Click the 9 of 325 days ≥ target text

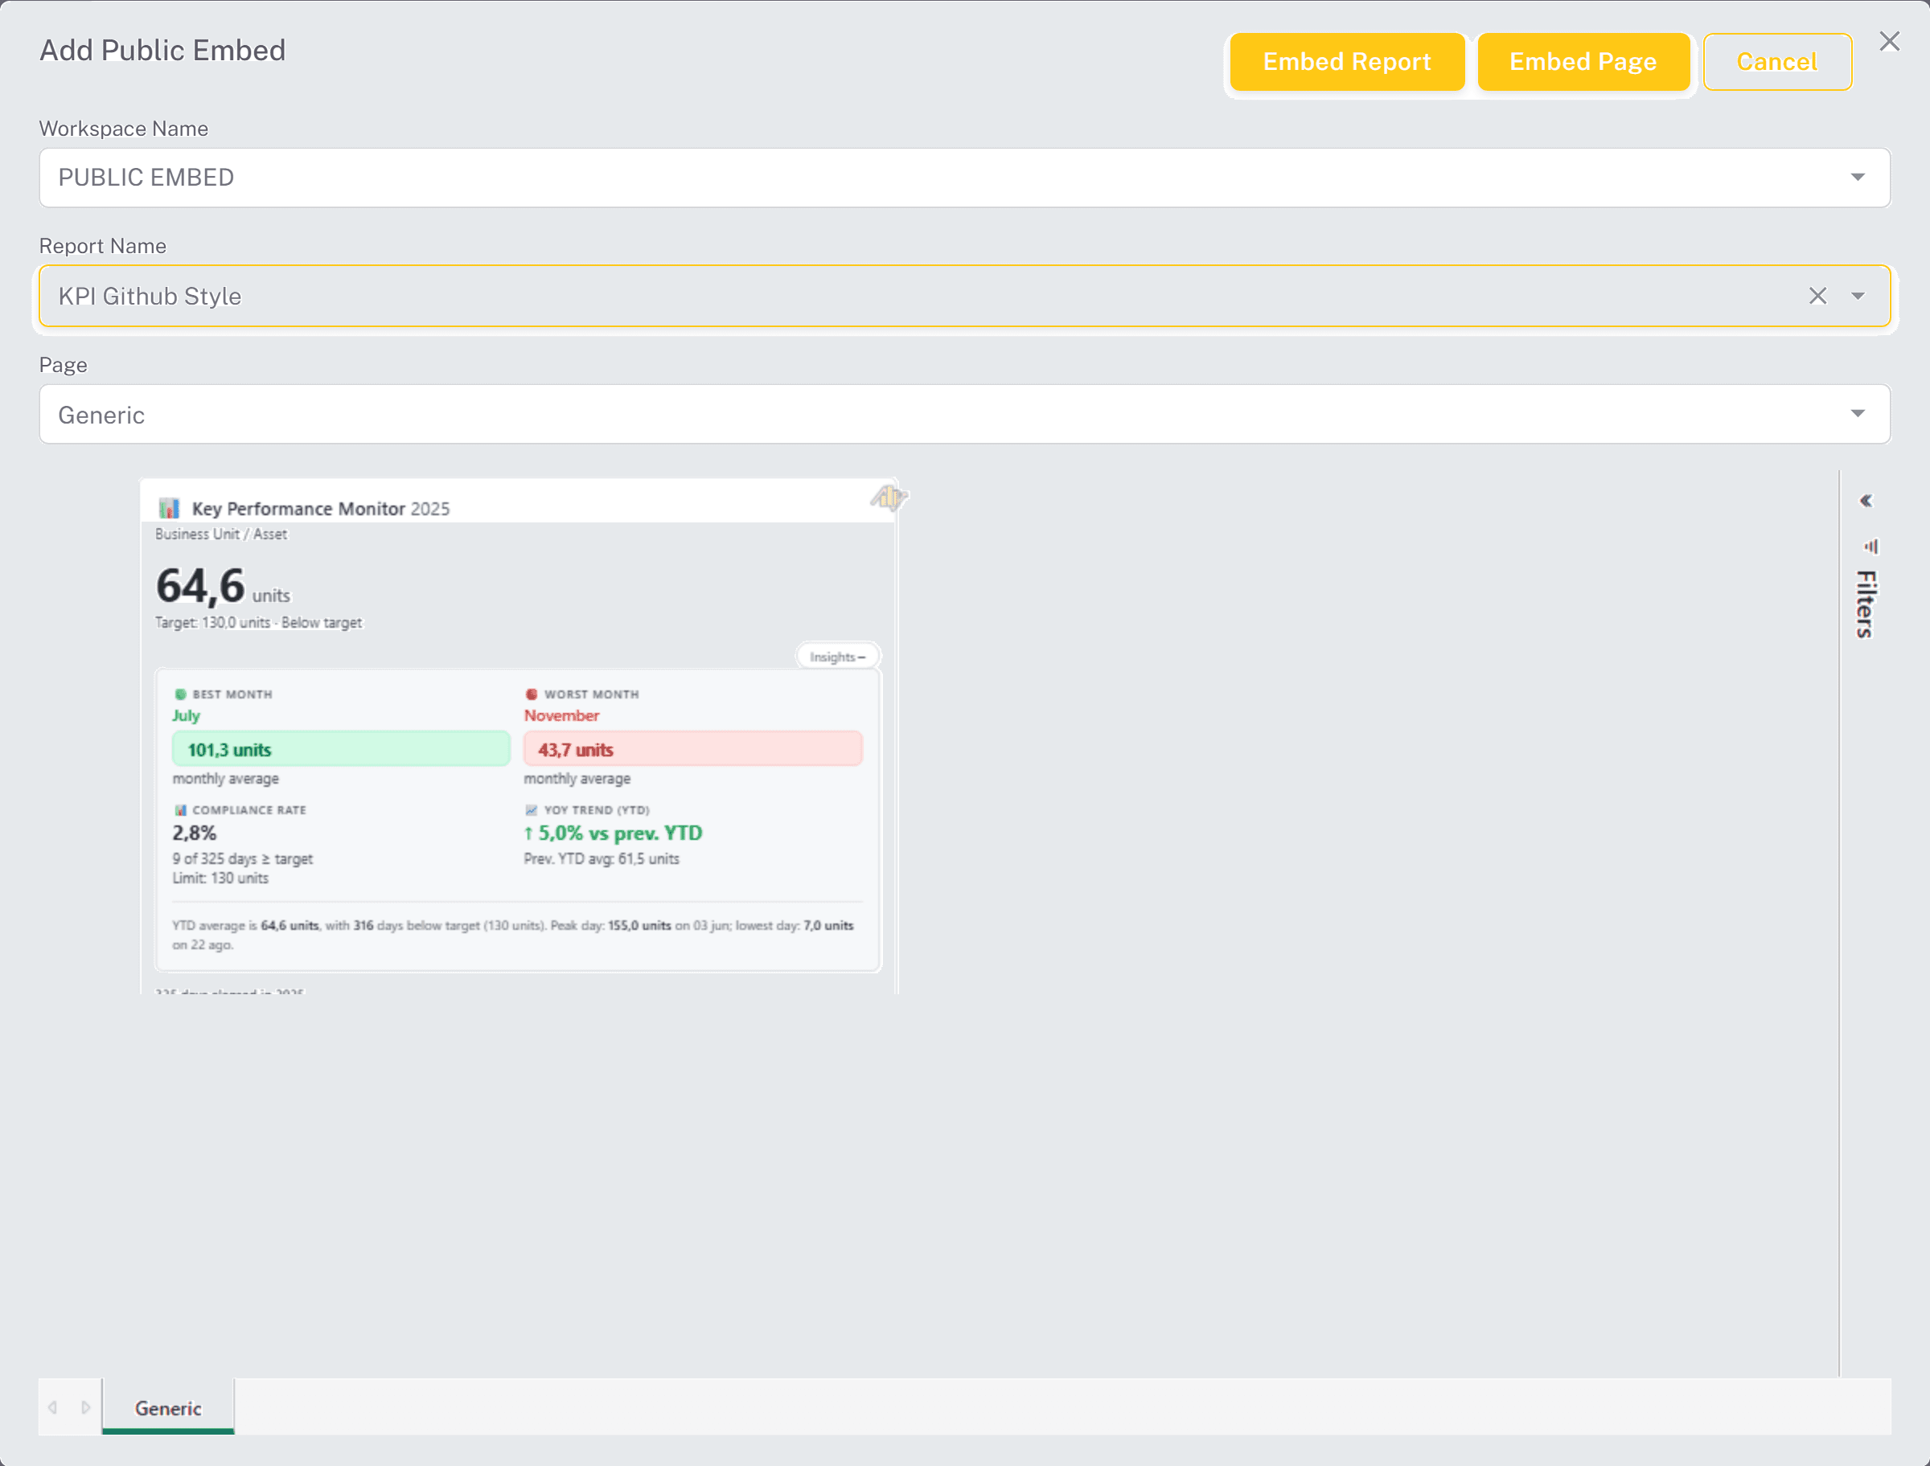pos(243,858)
